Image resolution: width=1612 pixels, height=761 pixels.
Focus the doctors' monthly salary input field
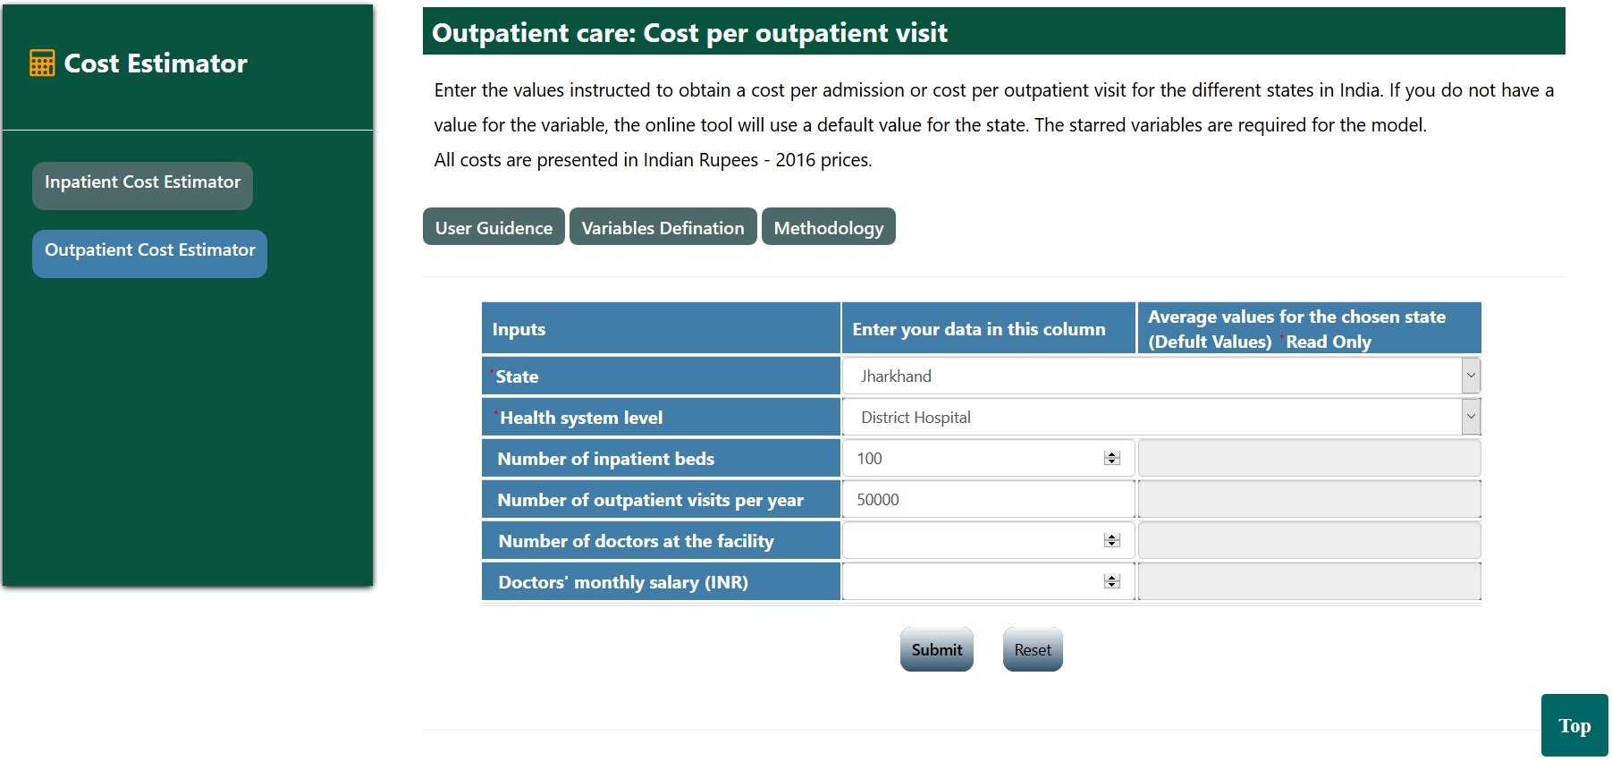(x=970, y=582)
